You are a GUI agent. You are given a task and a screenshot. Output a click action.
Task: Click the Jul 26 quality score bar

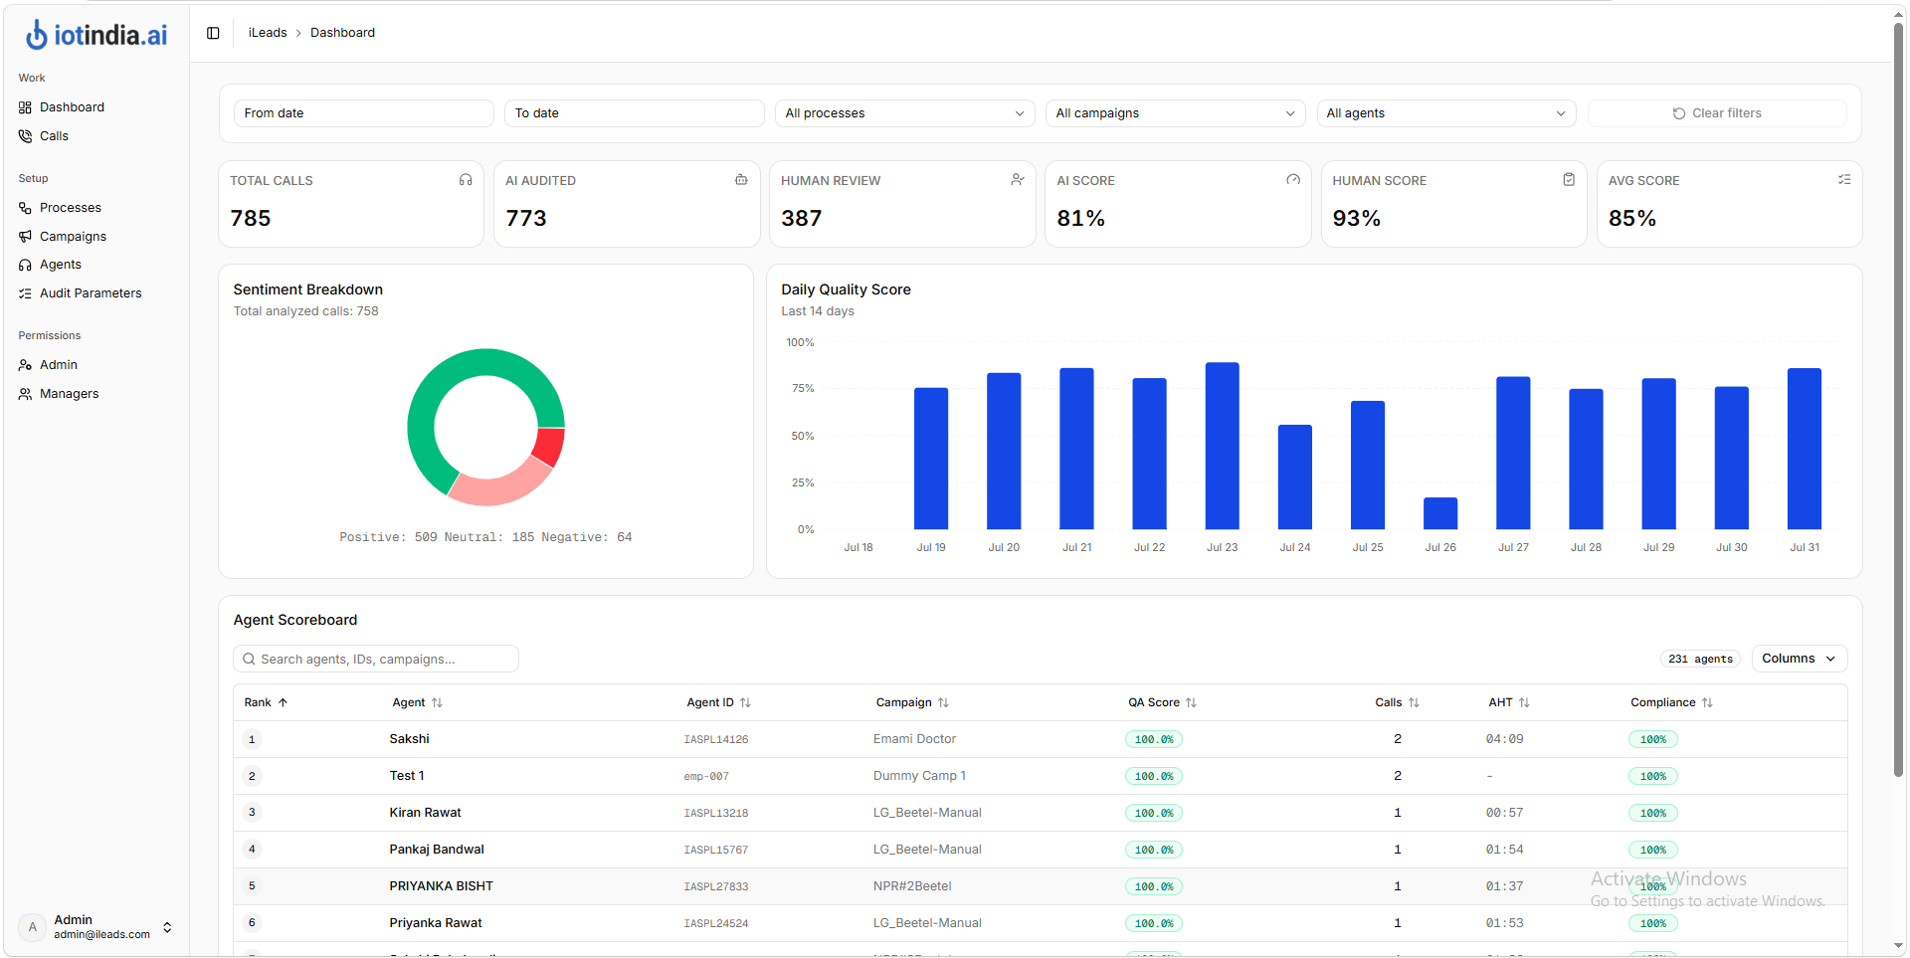[1440, 513]
